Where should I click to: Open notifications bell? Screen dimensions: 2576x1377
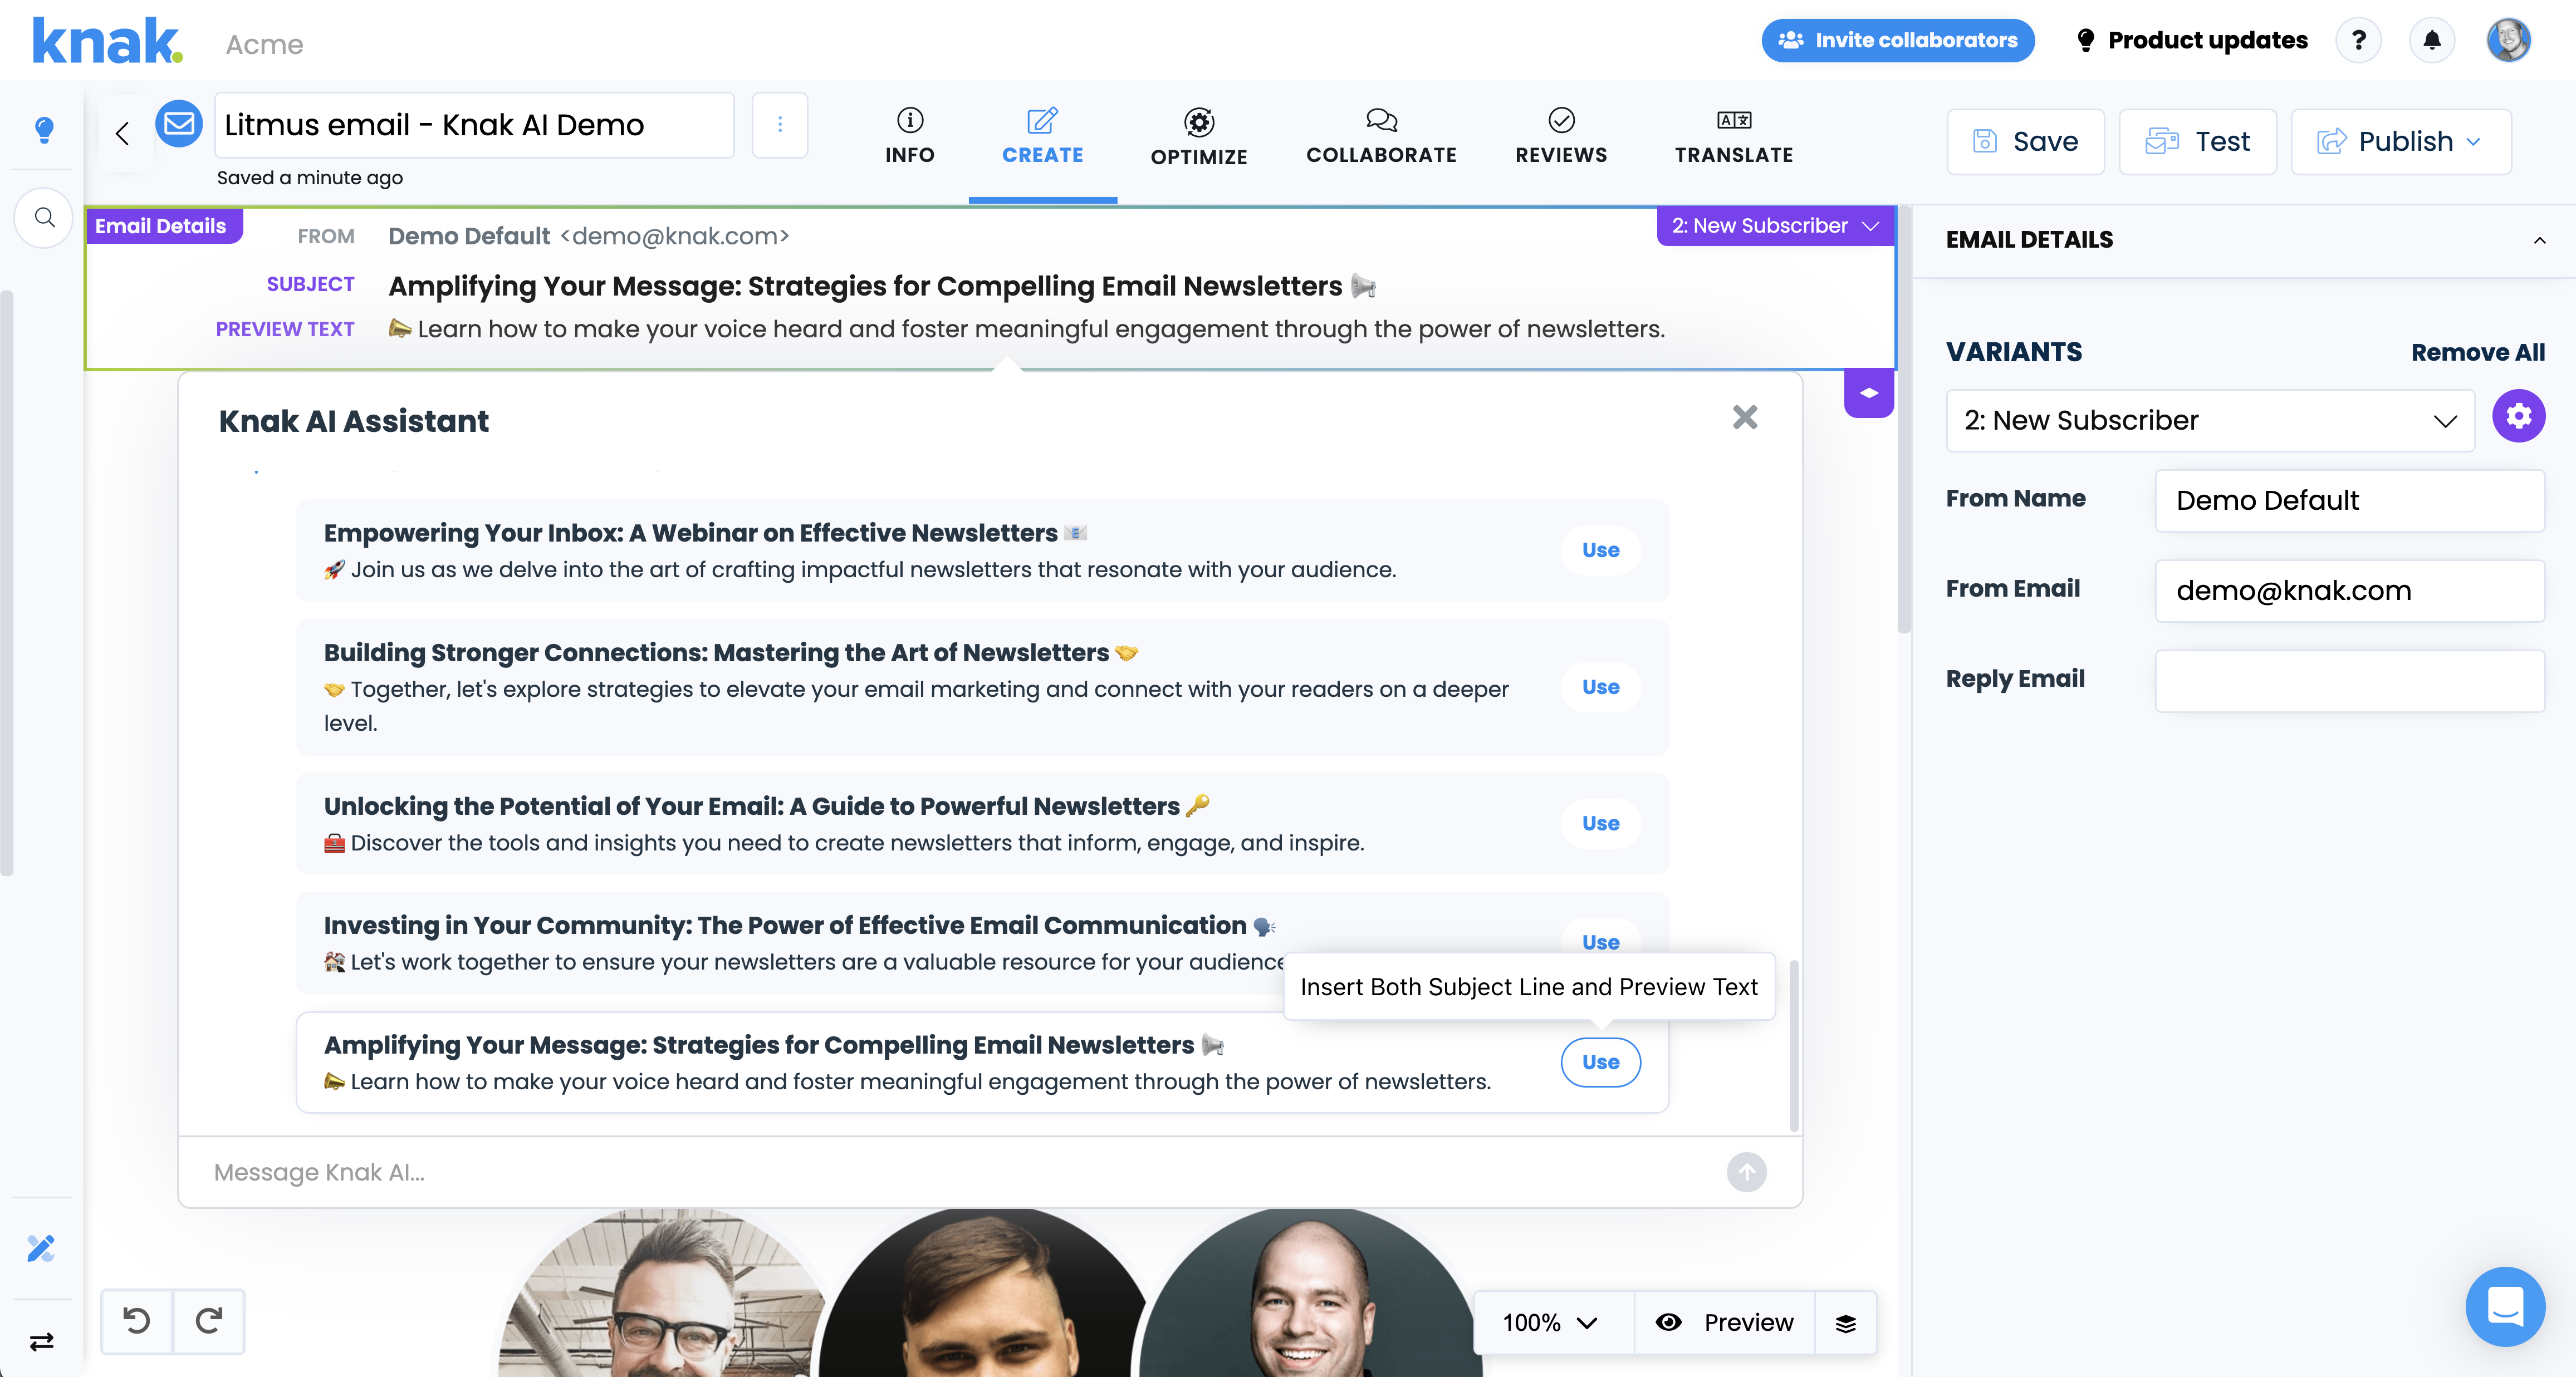[2432, 41]
